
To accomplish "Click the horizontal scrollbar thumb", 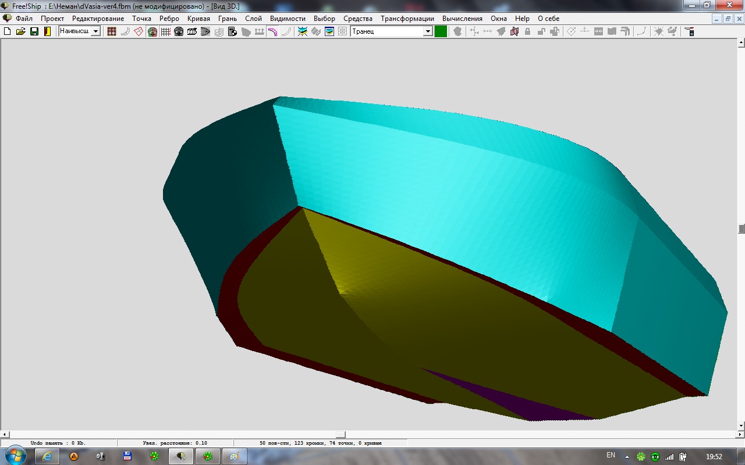I will 340,435.
